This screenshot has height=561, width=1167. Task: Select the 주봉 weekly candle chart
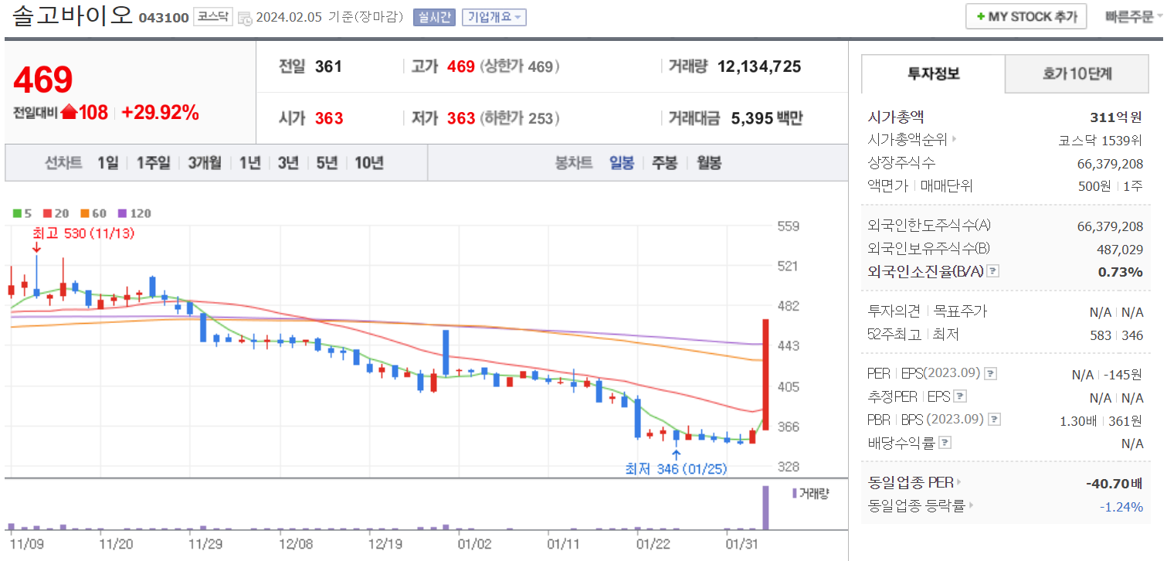[665, 163]
